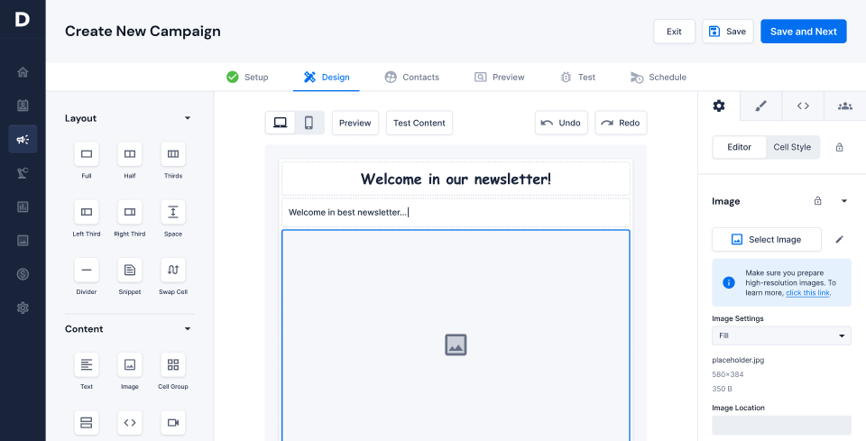Add the stacked rows content block
Image resolution: width=866 pixels, height=441 pixels.
point(87,423)
